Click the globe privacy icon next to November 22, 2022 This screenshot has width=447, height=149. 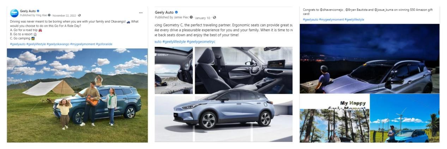(x=79, y=15)
